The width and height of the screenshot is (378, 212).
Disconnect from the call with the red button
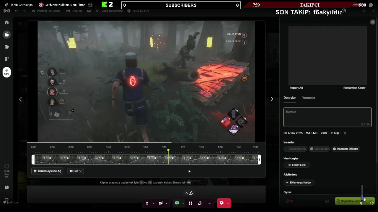point(221,203)
